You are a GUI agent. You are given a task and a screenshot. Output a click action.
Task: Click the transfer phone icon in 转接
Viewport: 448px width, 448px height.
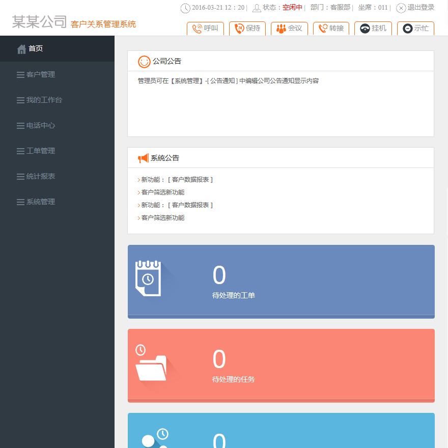click(x=323, y=29)
